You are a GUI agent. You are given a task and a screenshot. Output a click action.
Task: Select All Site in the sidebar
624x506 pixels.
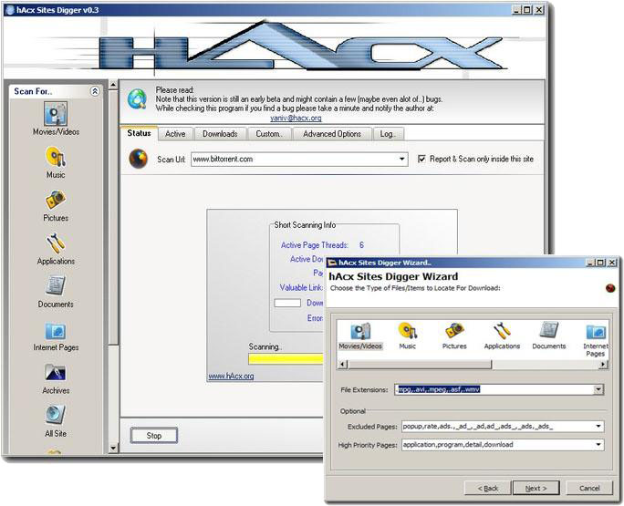click(x=56, y=421)
